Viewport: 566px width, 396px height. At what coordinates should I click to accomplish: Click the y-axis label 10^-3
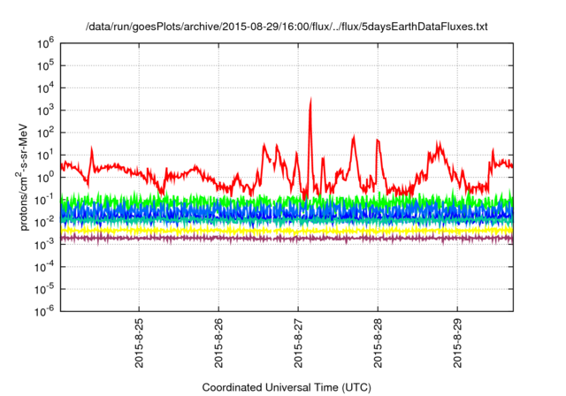coord(44,246)
